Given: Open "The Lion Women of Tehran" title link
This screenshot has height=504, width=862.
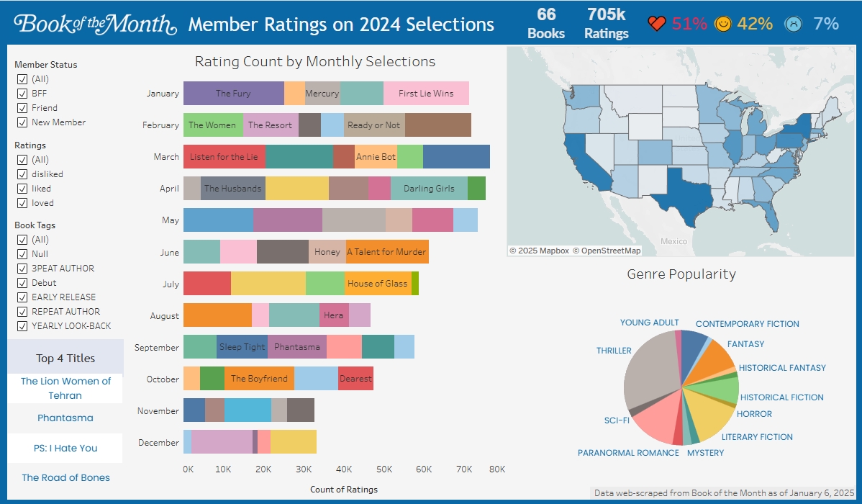Looking at the screenshot, I should click(66, 388).
